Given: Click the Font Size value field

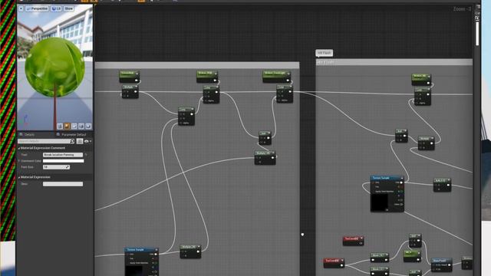Looking at the screenshot, I should tap(56, 167).
